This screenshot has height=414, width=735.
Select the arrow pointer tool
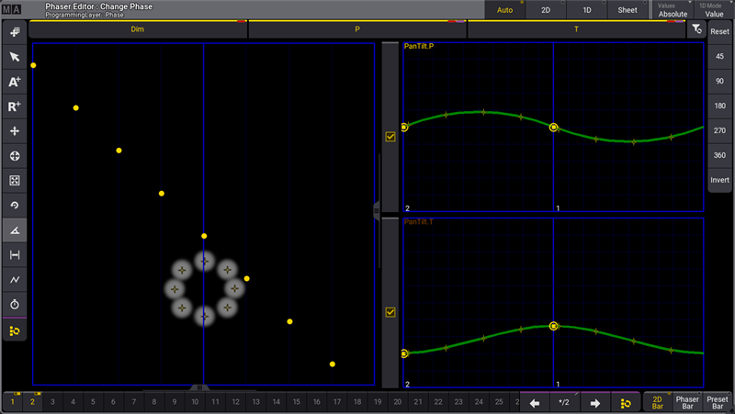pos(15,57)
